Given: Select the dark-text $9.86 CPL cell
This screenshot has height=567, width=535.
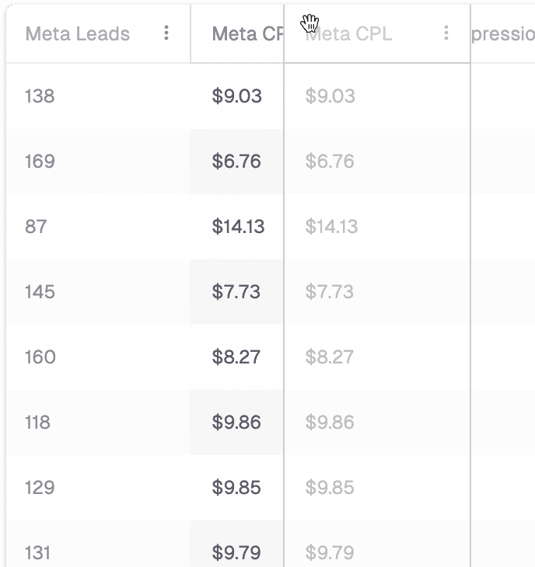Looking at the screenshot, I should 236,423.
